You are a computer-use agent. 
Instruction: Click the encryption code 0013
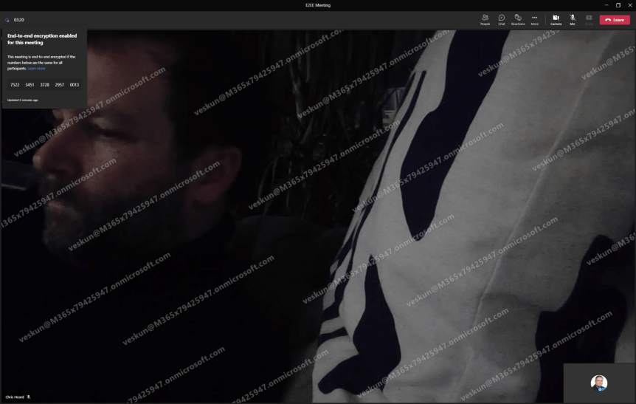(x=75, y=85)
